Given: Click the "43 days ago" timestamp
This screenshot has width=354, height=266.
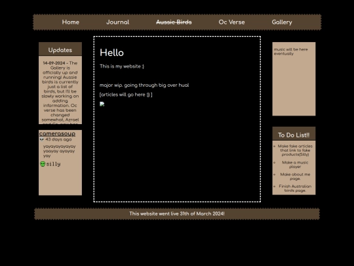Looking at the screenshot, I should click(x=58, y=139).
